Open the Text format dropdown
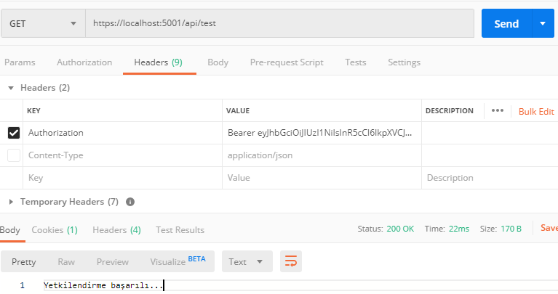558x294 pixels. [247, 261]
